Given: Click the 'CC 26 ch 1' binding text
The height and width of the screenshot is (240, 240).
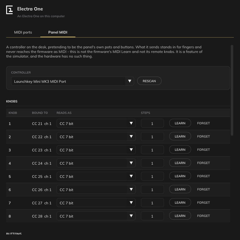Looking at the screenshot, I should (42, 190).
